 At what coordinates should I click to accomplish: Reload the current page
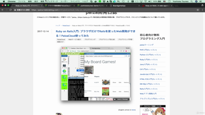coord(11,10)
